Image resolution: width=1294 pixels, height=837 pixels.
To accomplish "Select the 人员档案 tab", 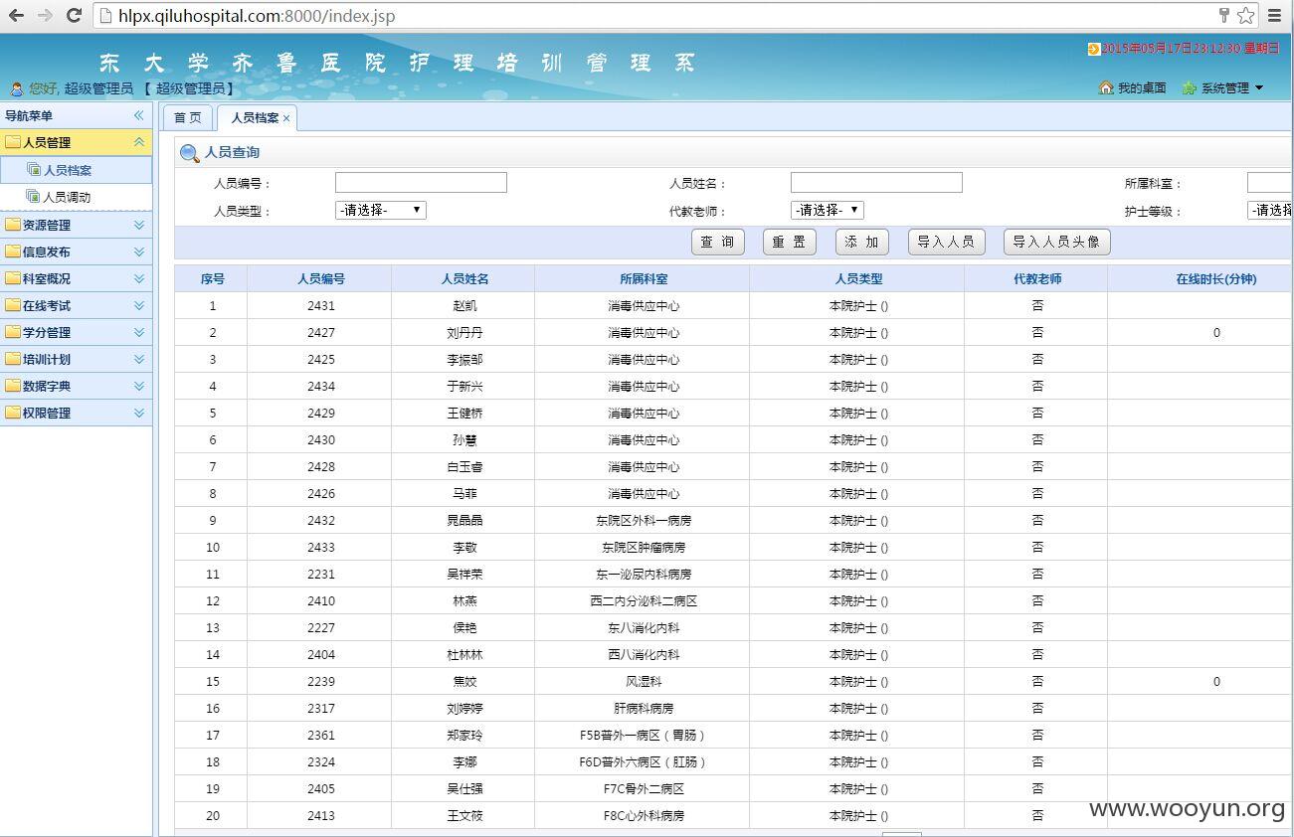I will 255,117.
